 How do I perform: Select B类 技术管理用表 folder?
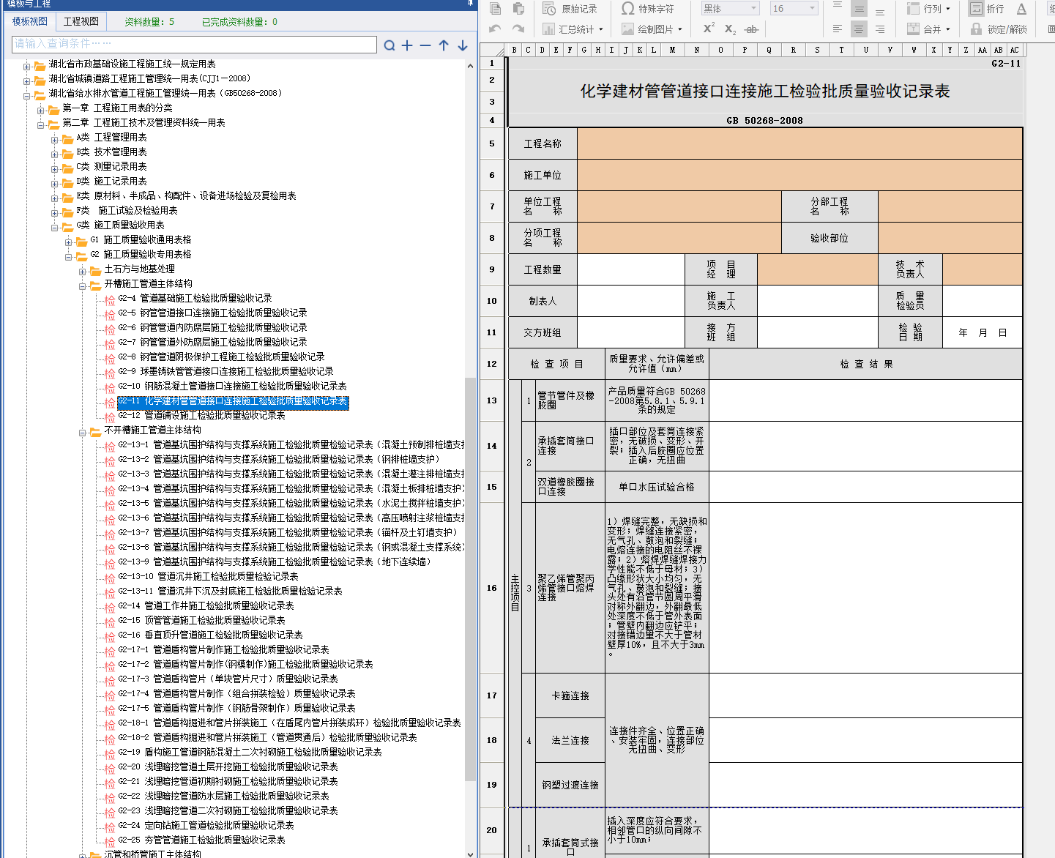pyautogui.click(x=111, y=152)
